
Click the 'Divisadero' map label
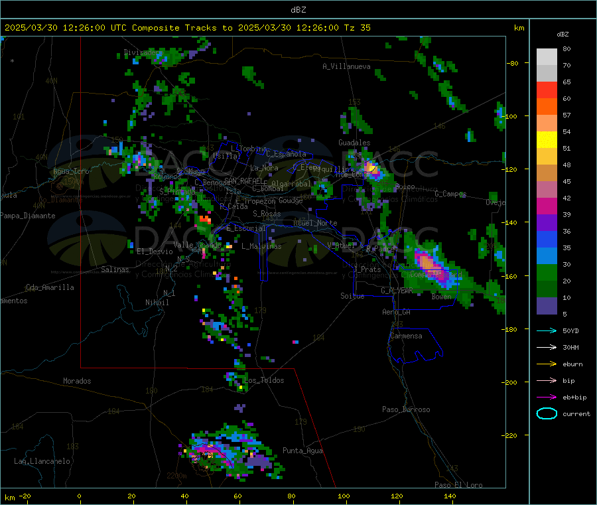[143, 52]
